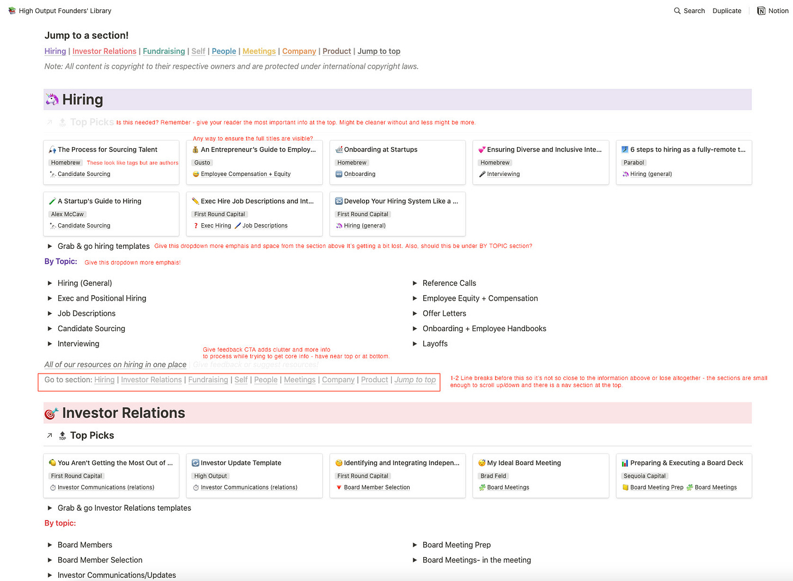793x581 pixels.
Task: Click the Brad Feld tag on My Ideal Board Meeting
Action: pyautogui.click(x=493, y=476)
